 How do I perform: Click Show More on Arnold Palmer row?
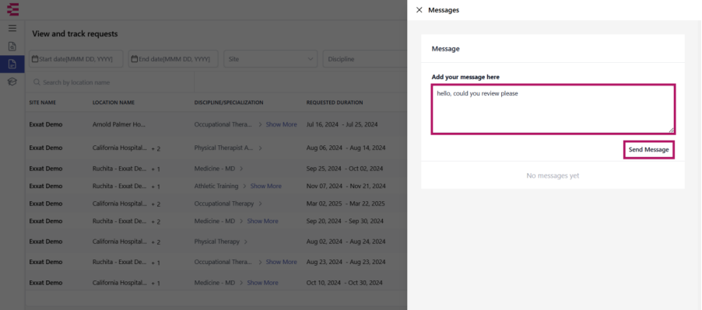pyautogui.click(x=281, y=124)
